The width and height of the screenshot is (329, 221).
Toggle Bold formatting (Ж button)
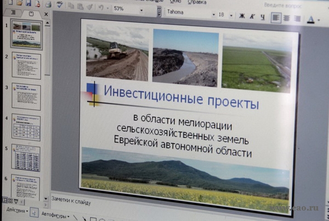[x=242, y=16]
